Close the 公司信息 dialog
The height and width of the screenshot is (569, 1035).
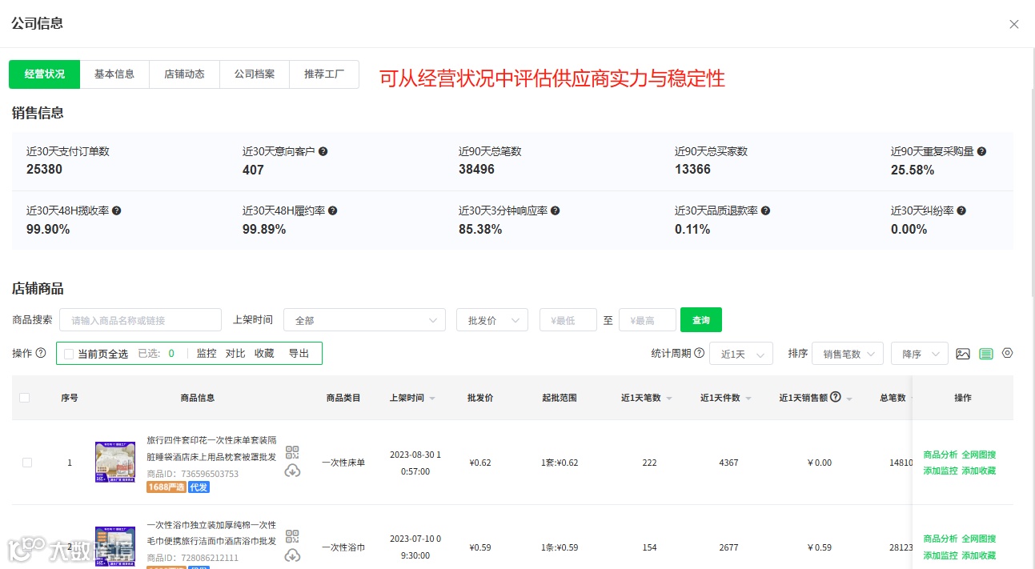[1014, 24]
